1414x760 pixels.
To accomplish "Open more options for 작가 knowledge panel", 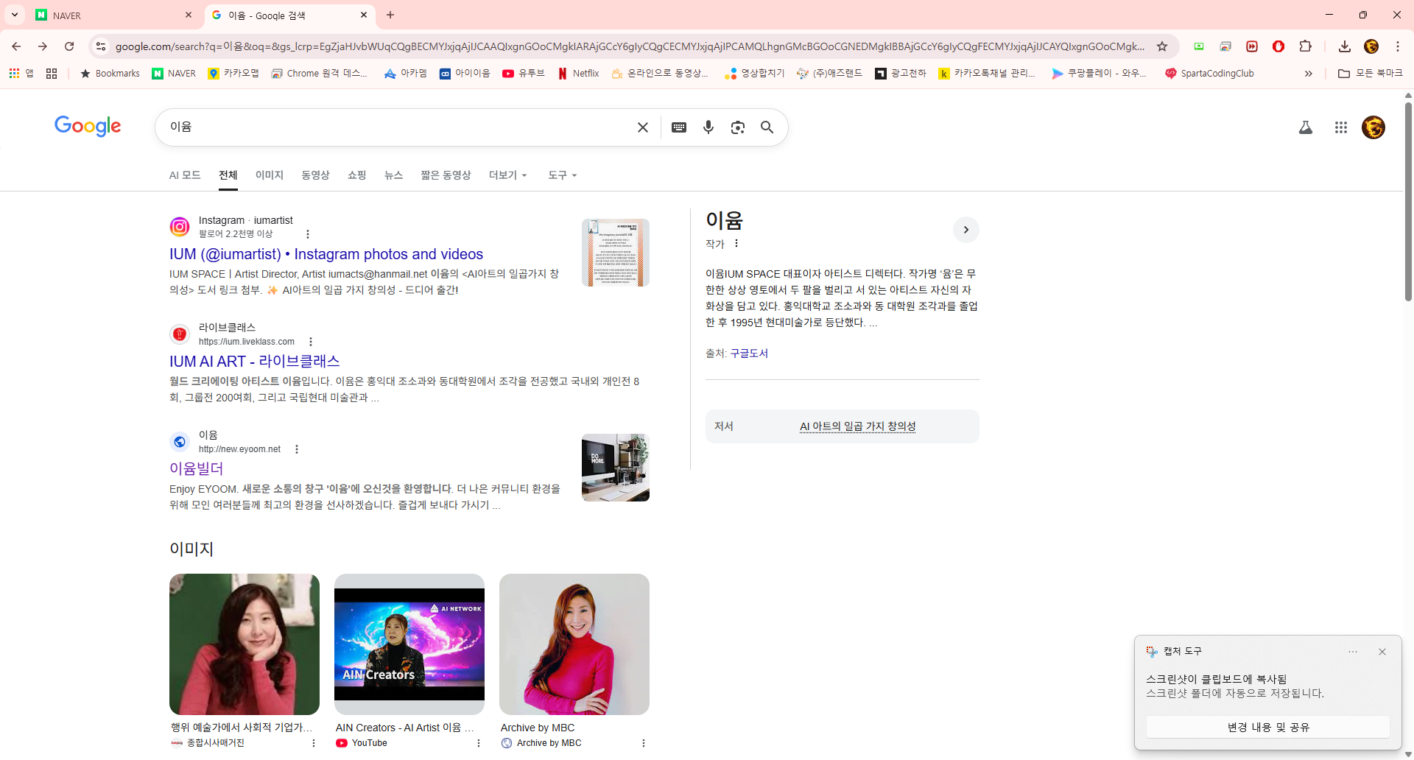I will [x=736, y=244].
